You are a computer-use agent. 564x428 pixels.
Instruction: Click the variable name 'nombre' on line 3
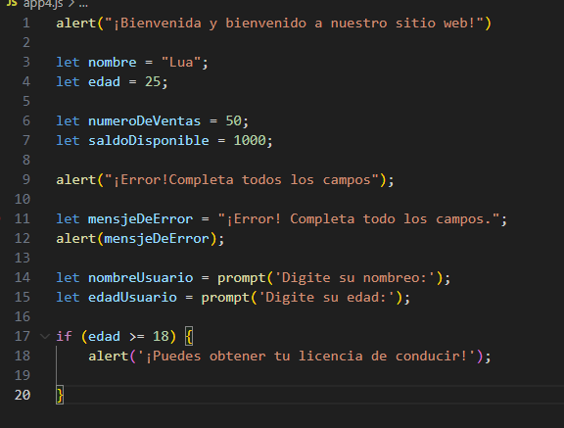tap(113, 63)
